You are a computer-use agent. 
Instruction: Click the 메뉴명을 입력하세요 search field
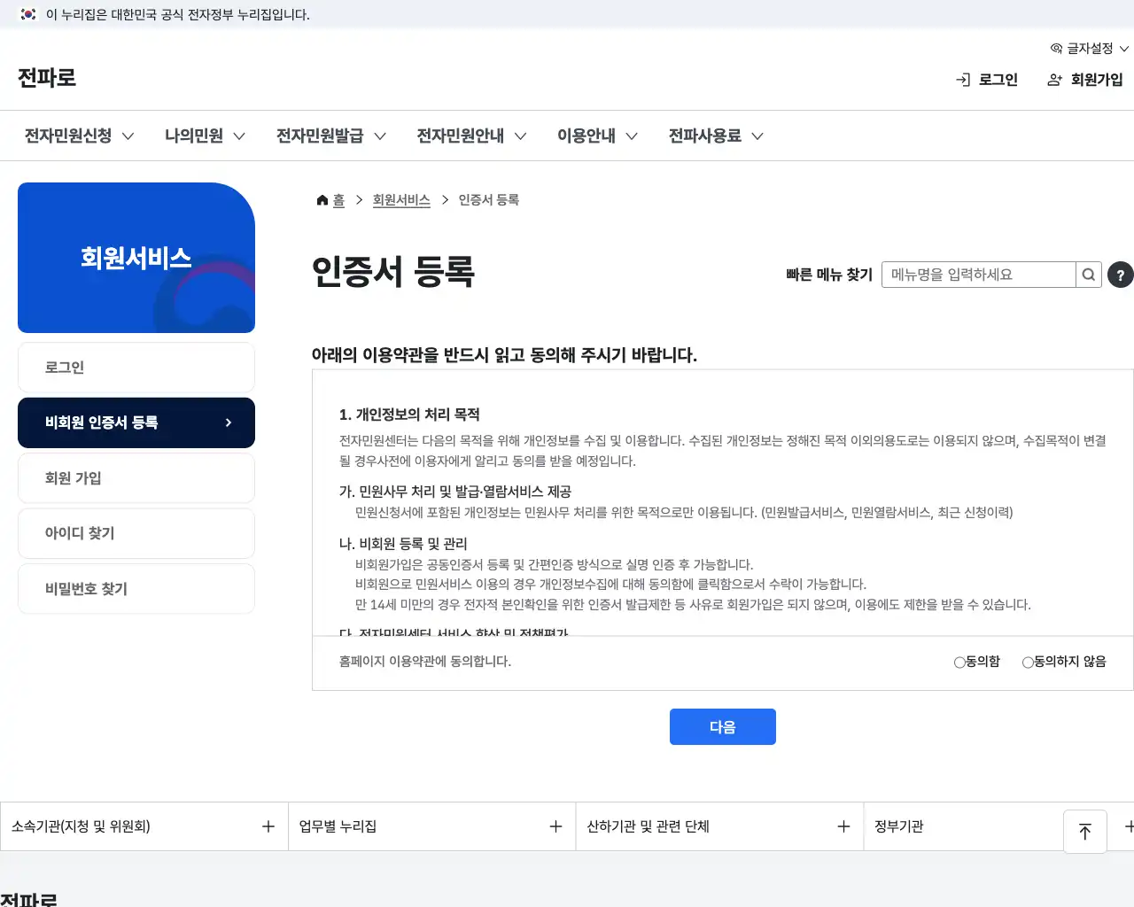[979, 275]
